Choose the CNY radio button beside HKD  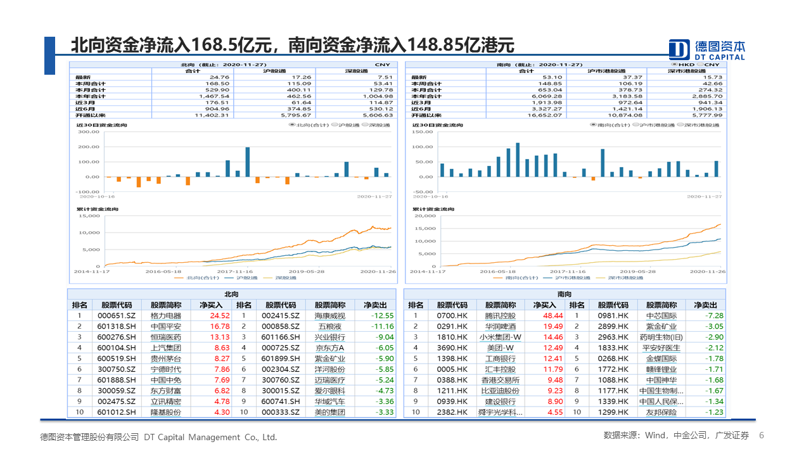pos(699,65)
